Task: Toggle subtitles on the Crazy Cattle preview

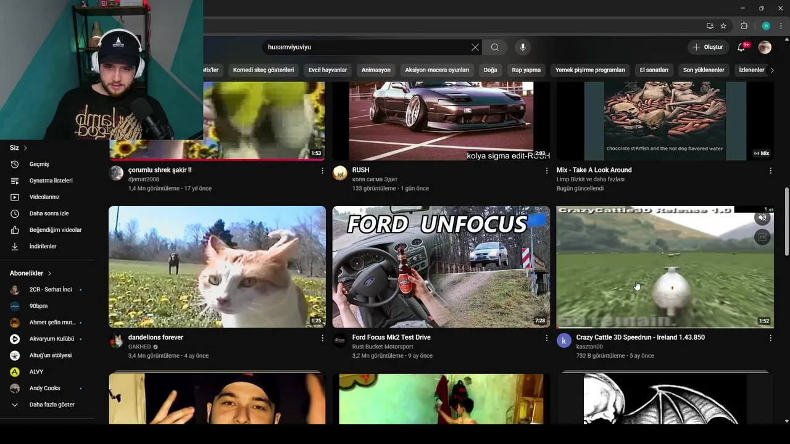Action: (762, 237)
